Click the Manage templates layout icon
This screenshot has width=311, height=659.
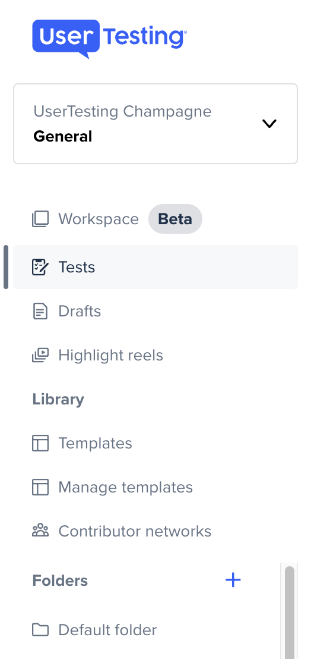pos(40,488)
